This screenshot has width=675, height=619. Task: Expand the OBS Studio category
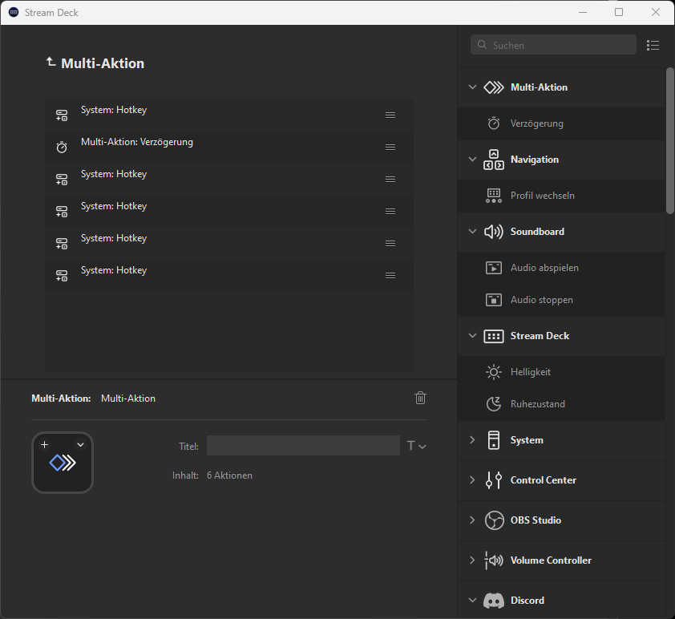point(472,520)
